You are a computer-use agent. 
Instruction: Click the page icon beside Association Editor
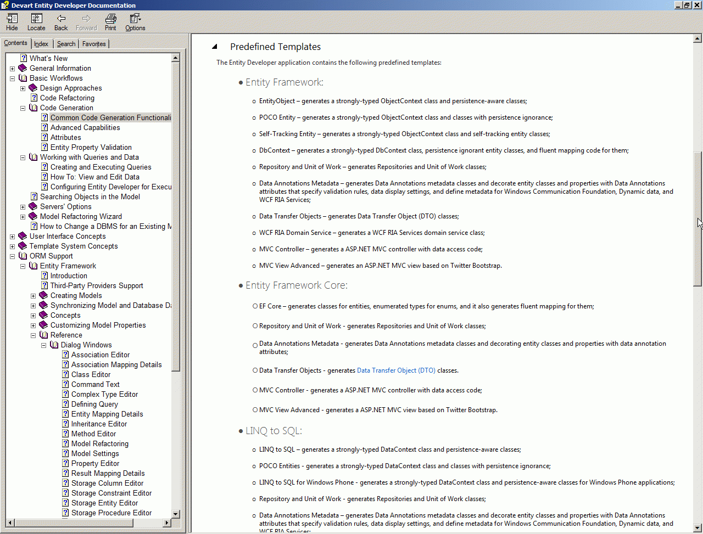pyautogui.click(x=65, y=355)
